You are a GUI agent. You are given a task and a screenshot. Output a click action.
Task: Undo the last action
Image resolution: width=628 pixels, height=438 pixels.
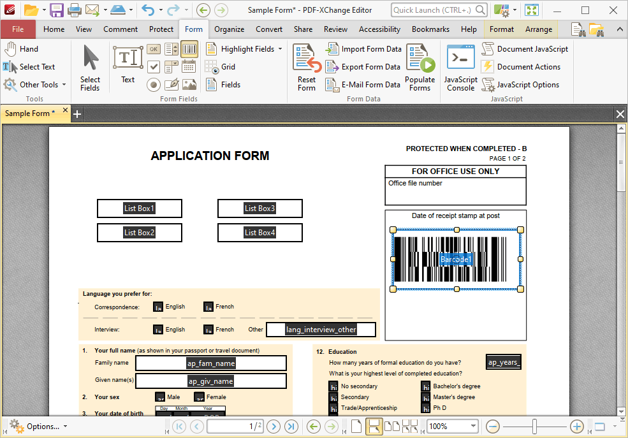click(148, 10)
